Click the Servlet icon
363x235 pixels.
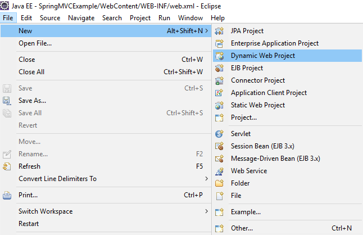pos(219,134)
